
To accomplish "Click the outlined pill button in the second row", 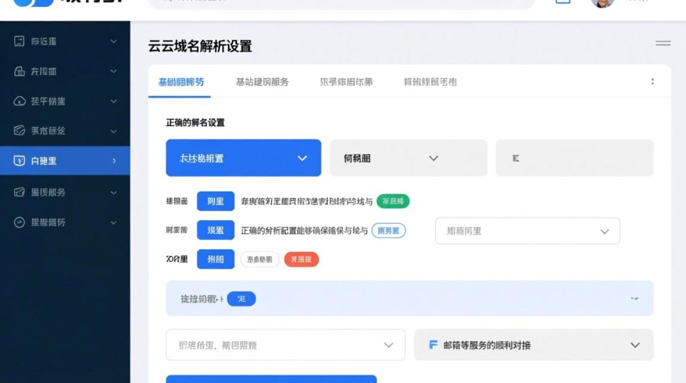I will [x=389, y=230].
